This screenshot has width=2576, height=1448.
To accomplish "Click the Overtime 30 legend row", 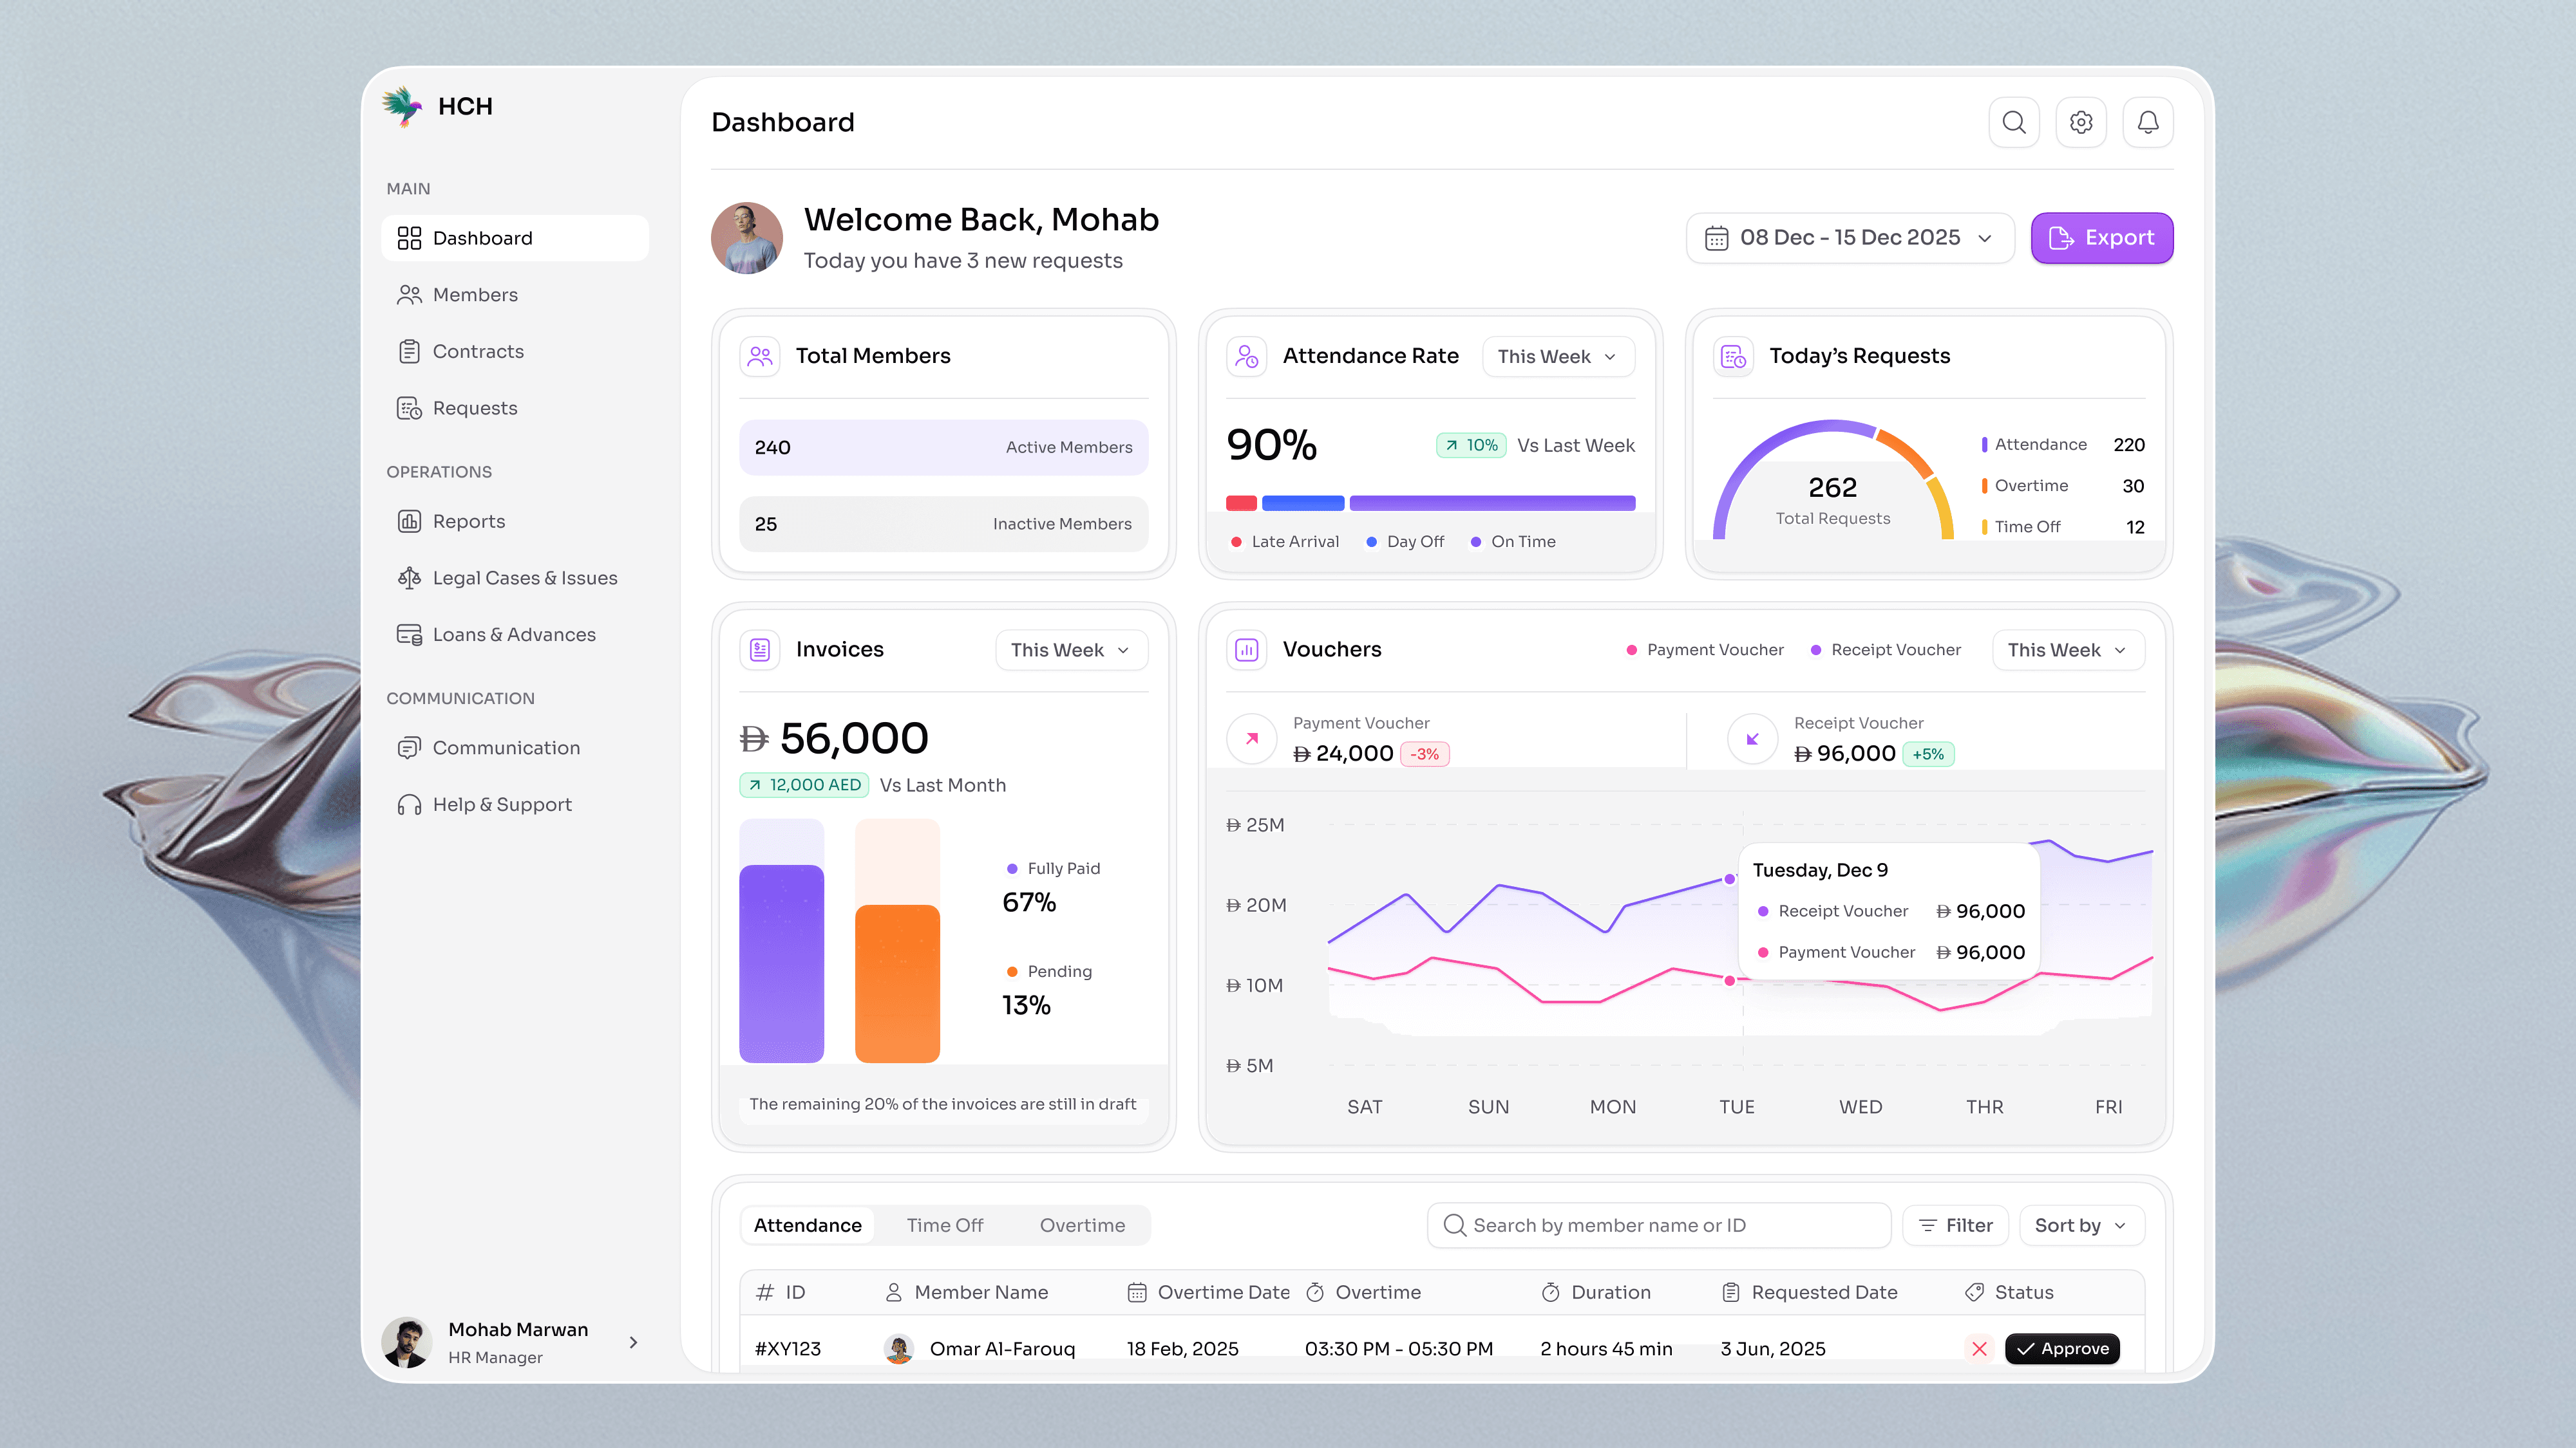I will [x=2063, y=486].
